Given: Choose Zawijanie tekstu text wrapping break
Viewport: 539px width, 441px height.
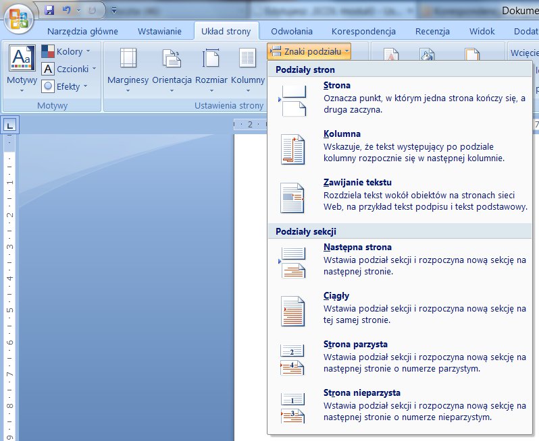Looking at the screenshot, I should coord(400,197).
